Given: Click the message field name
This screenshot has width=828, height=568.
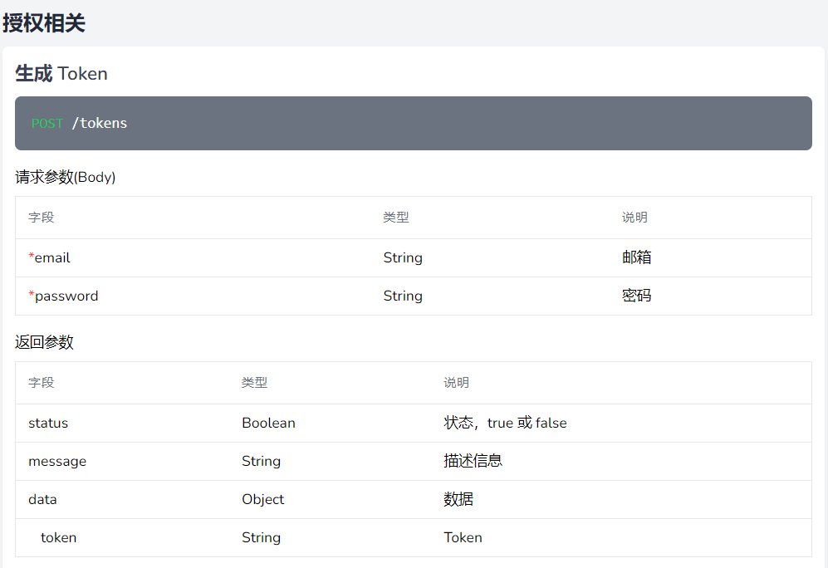Looking at the screenshot, I should (x=57, y=462).
